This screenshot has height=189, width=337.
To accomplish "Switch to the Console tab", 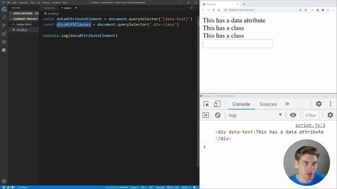I will pyautogui.click(x=241, y=104).
